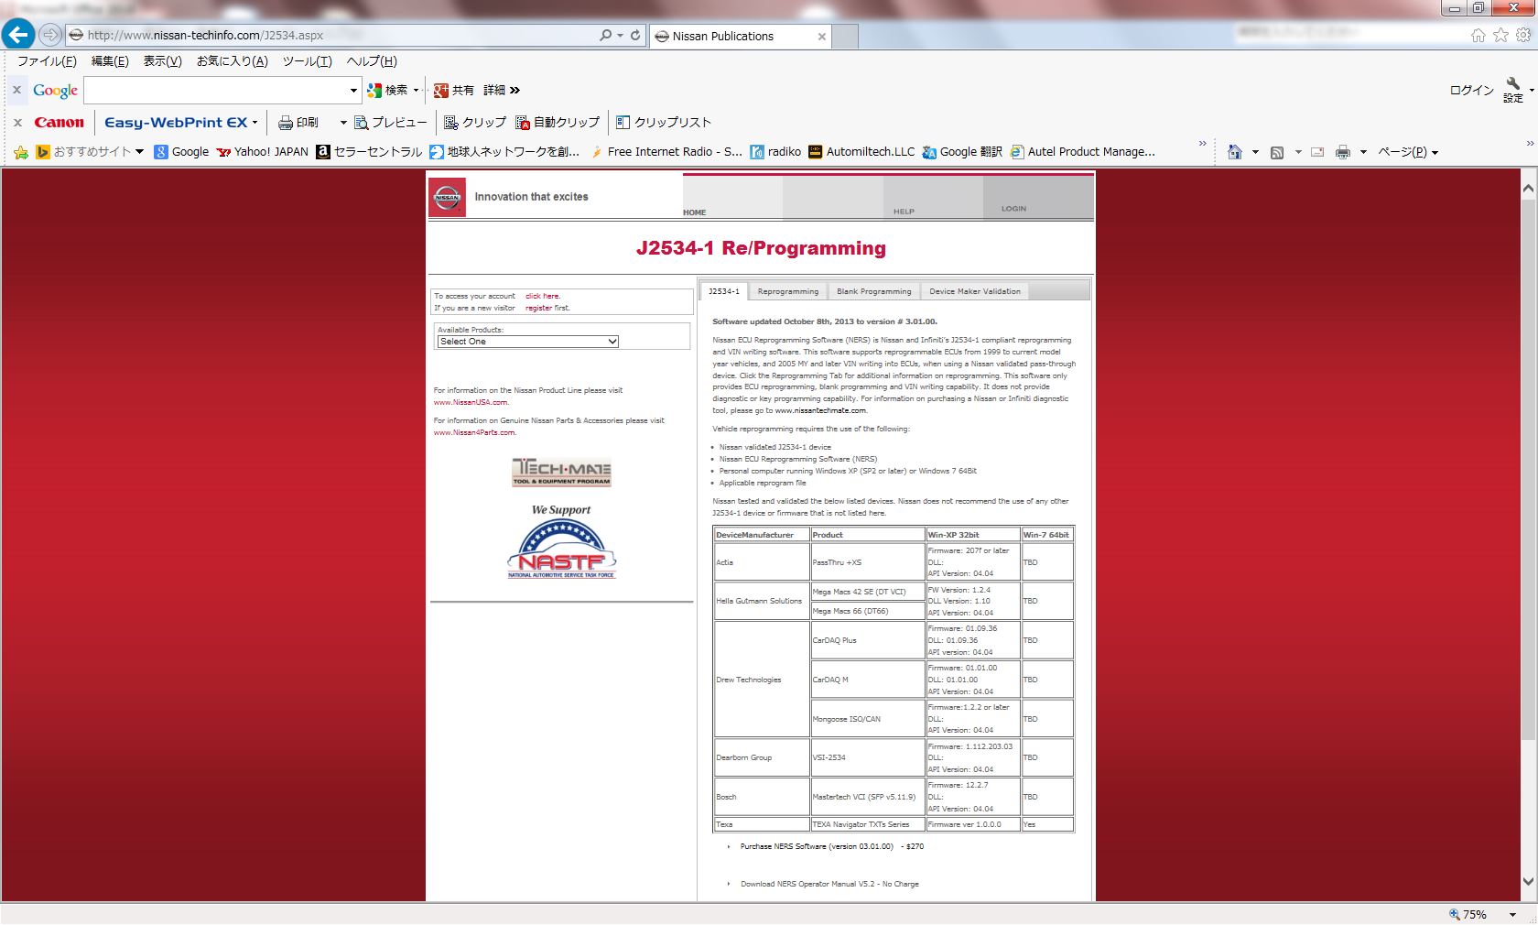Screen dimensions: 1538x925
Task: Click the read mail envelope icon
Action: 1317,152
